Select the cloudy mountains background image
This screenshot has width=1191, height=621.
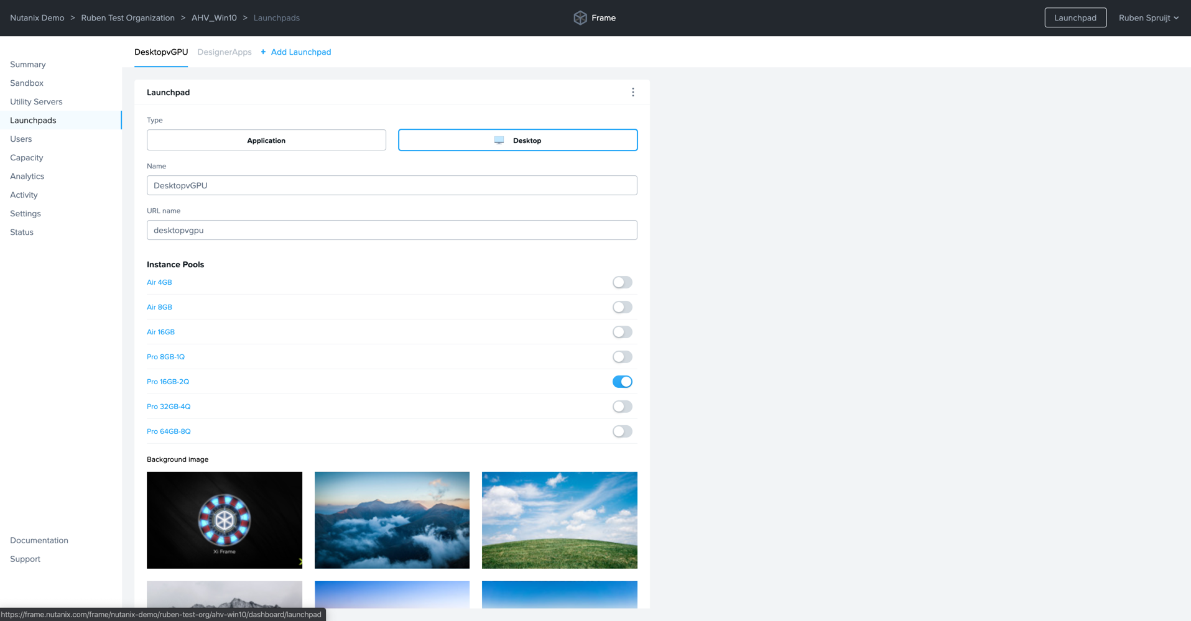(x=392, y=520)
